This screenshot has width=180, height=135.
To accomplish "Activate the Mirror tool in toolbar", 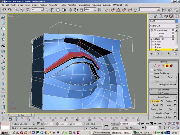I will coord(164,10).
